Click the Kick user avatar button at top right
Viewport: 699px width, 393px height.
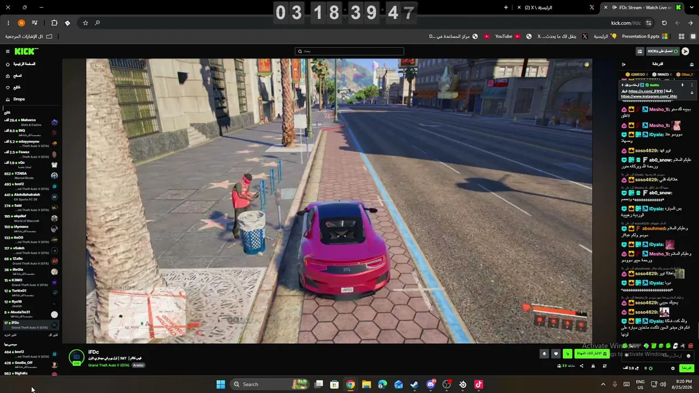(x=685, y=51)
